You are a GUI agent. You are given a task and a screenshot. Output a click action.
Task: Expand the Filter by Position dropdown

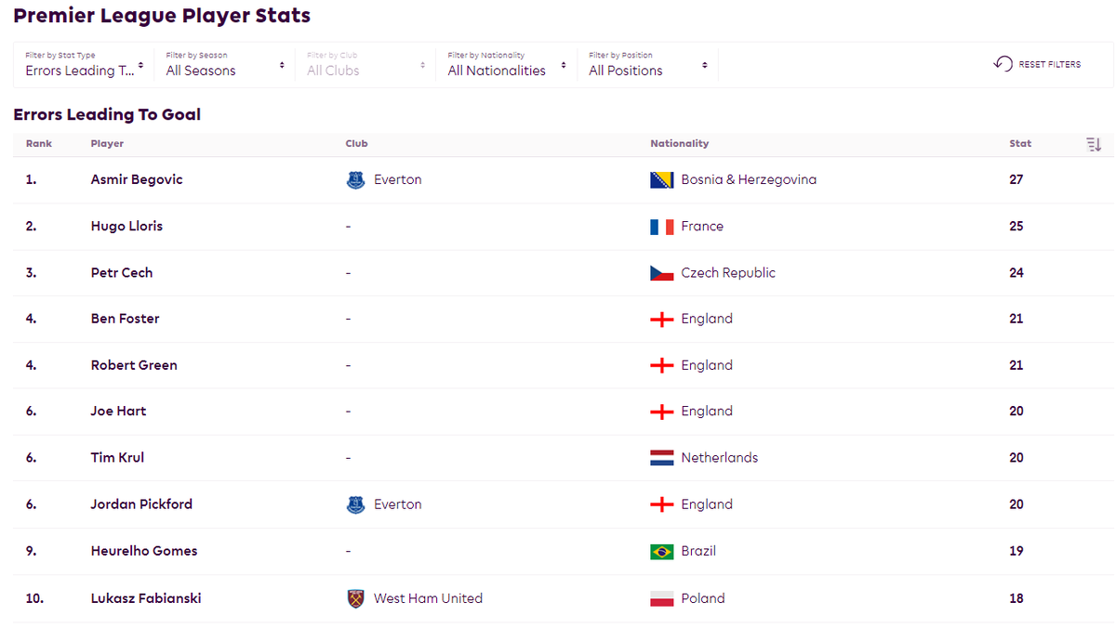pyautogui.click(x=648, y=65)
